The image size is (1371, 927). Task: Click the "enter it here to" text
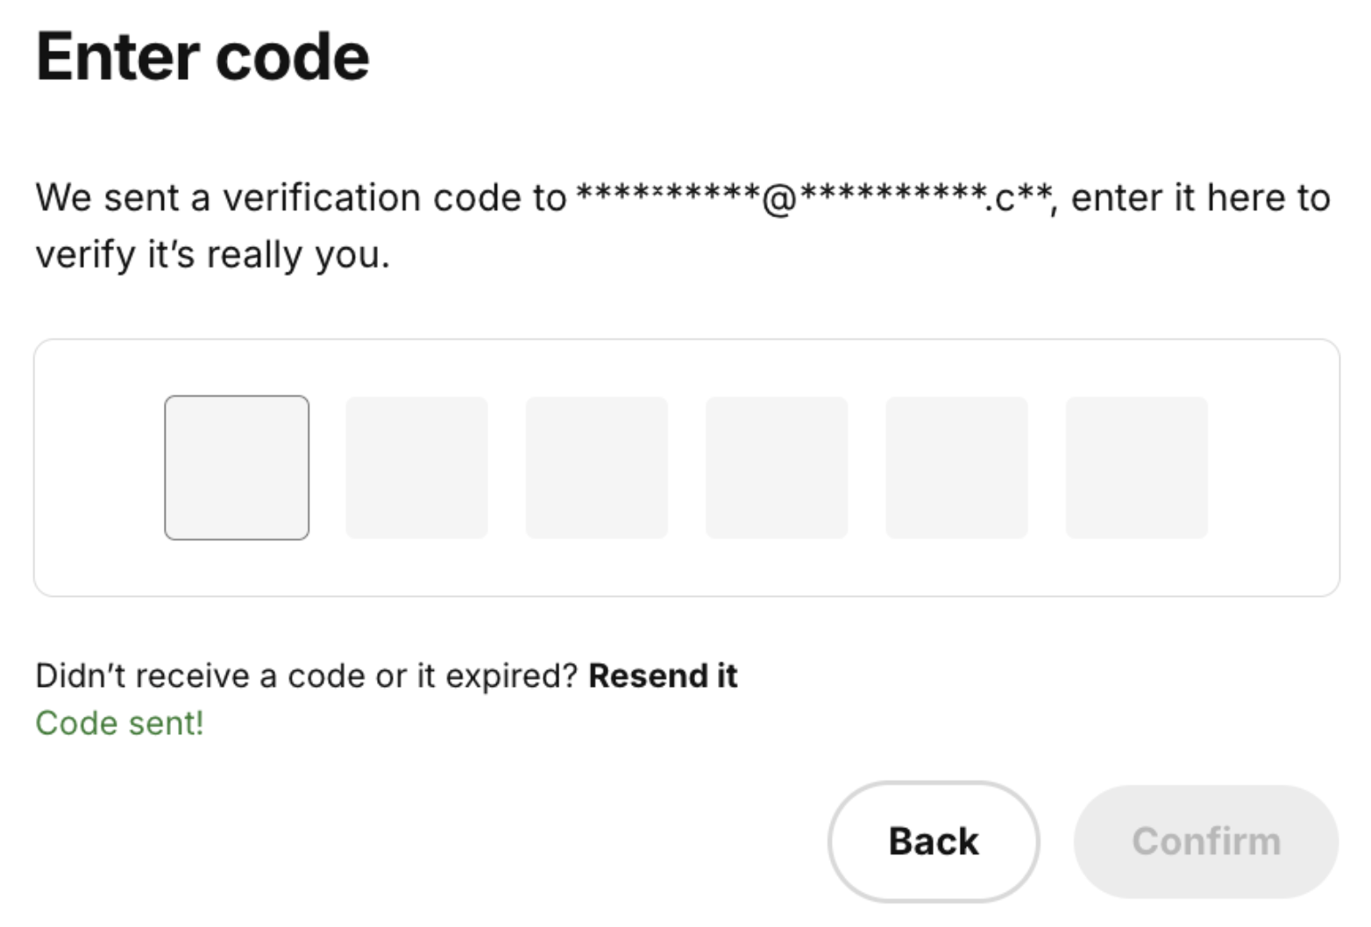click(x=1201, y=198)
